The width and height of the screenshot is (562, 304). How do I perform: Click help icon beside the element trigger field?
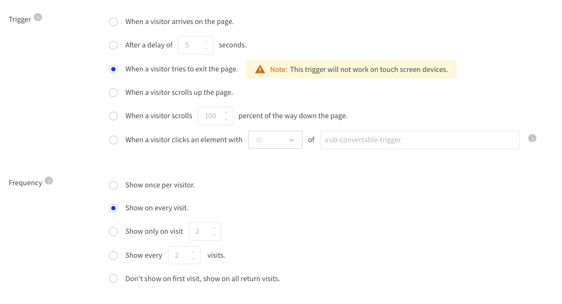click(532, 138)
